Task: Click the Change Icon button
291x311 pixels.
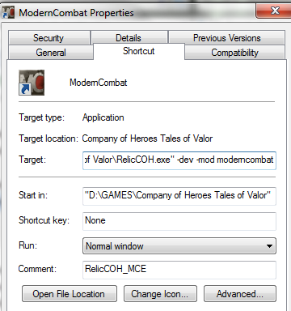Action: pos(160,294)
